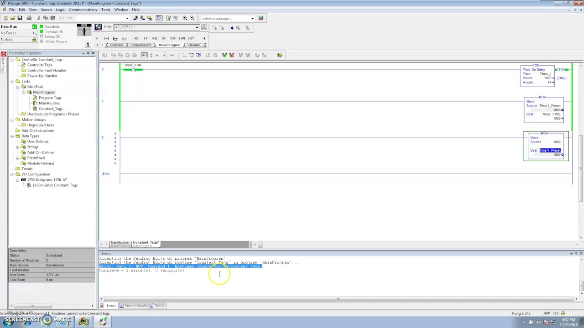Viewport: 584px width, 328px height.
Task: Expand the Strings data type node
Action: click(x=18, y=147)
